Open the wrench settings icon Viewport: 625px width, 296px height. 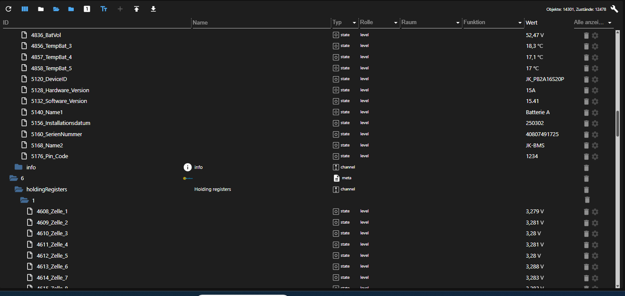pos(614,8)
